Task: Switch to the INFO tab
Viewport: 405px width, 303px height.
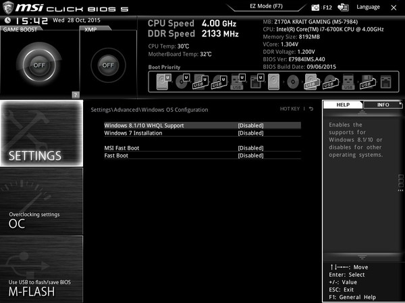Action: point(383,104)
